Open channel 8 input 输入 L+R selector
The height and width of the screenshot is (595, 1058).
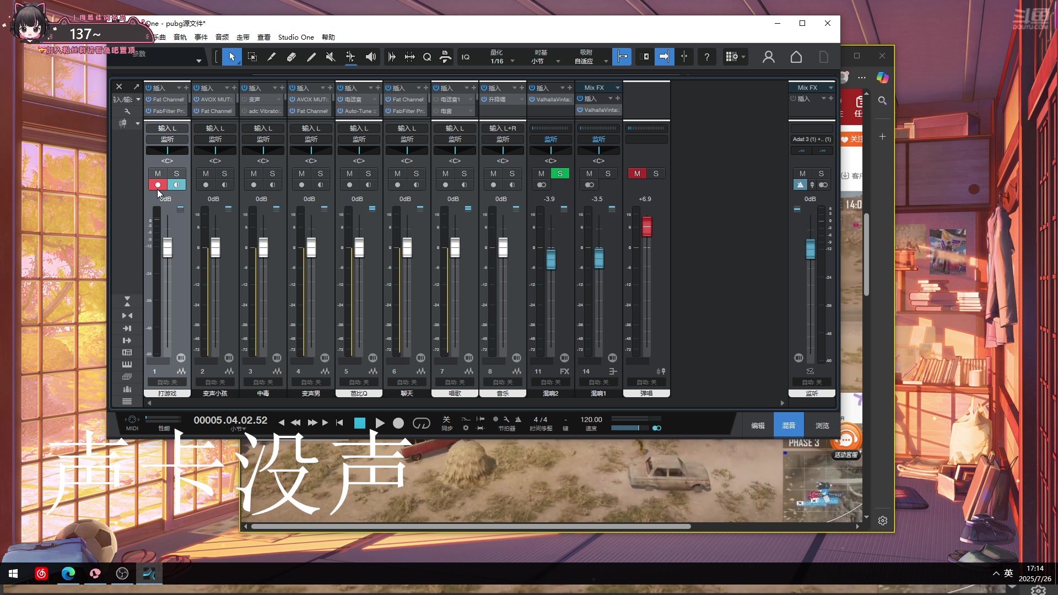coord(503,128)
